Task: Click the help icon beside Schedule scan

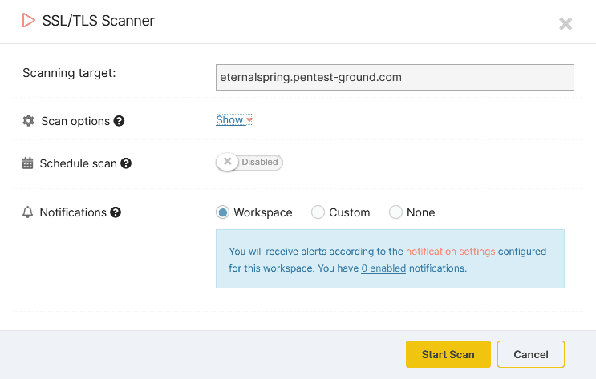Action: point(126,163)
